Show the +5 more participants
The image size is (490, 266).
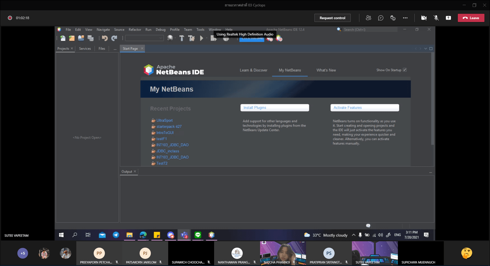pos(23,253)
